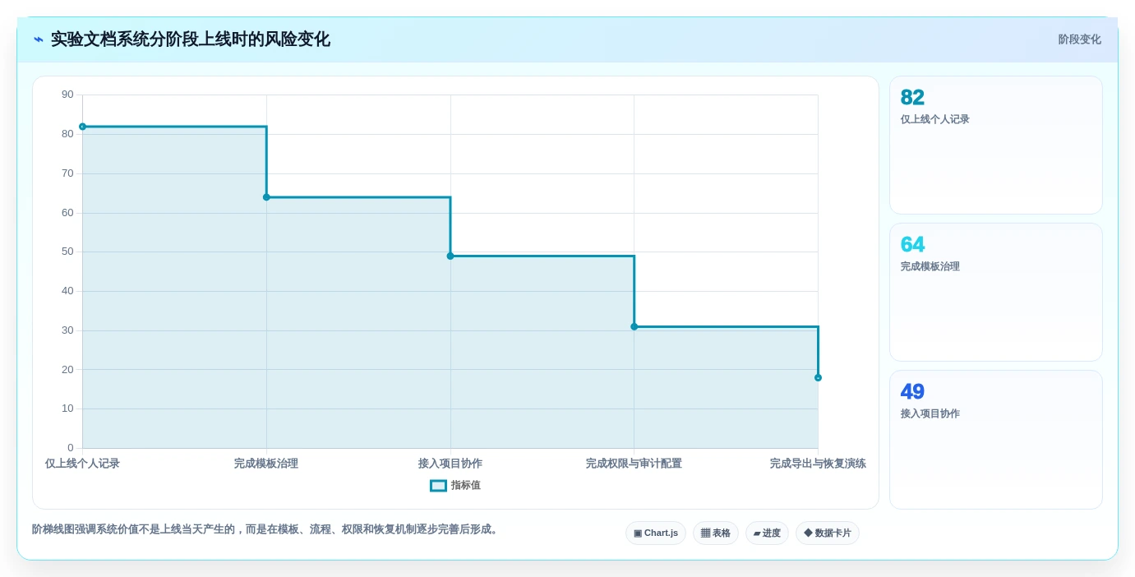Screen dimensions: 1135x577
Task: Toggle the 指标值 legend item
Action: [x=455, y=486]
